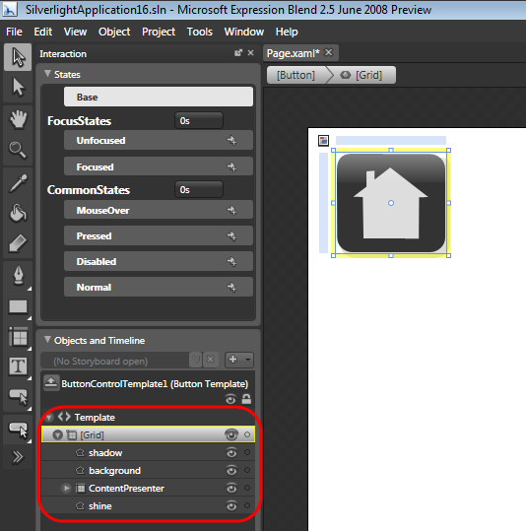This screenshot has width=526, height=531.
Task: Collapse Objects and Timeline section
Action: (47, 340)
